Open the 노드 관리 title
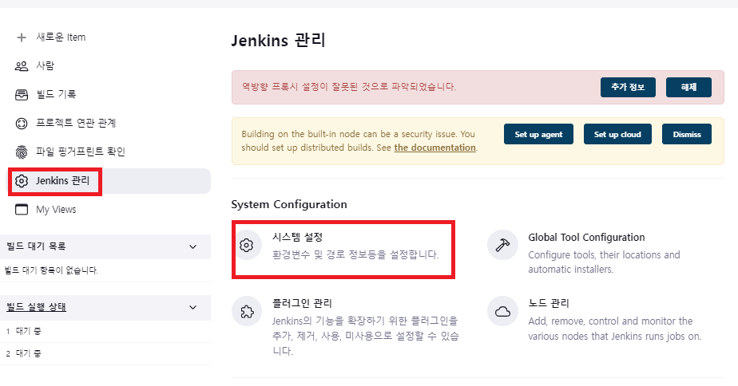This screenshot has width=738, height=386. tap(549, 303)
